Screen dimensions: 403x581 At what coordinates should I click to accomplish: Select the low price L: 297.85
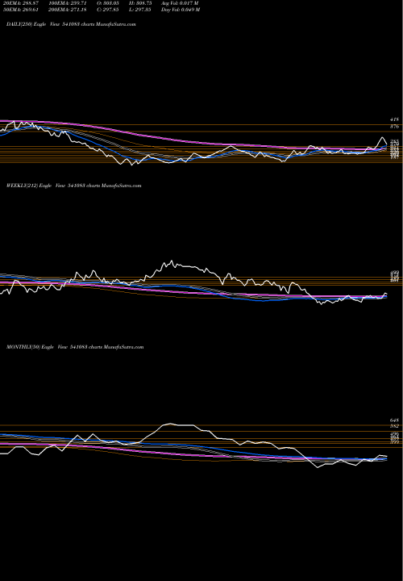[x=139, y=10]
